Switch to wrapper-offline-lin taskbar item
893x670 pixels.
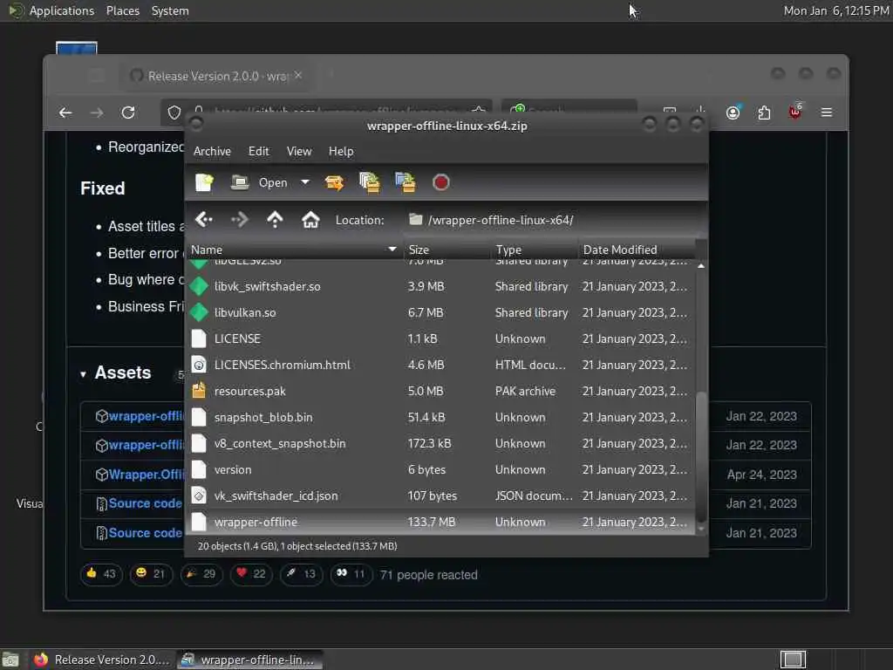249,660
